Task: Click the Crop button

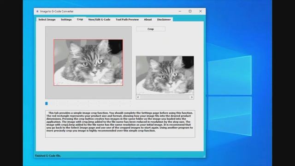Action: coord(151,29)
